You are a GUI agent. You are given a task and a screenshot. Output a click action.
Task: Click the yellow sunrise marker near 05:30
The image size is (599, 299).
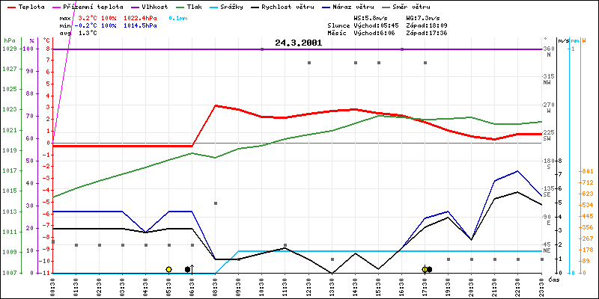pos(169,269)
